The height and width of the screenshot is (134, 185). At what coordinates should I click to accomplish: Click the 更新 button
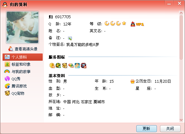tap(146, 129)
